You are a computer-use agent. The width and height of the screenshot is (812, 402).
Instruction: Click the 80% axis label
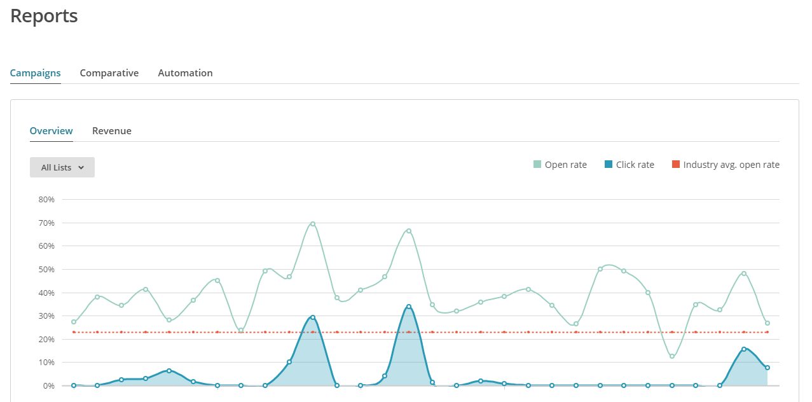(46, 199)
